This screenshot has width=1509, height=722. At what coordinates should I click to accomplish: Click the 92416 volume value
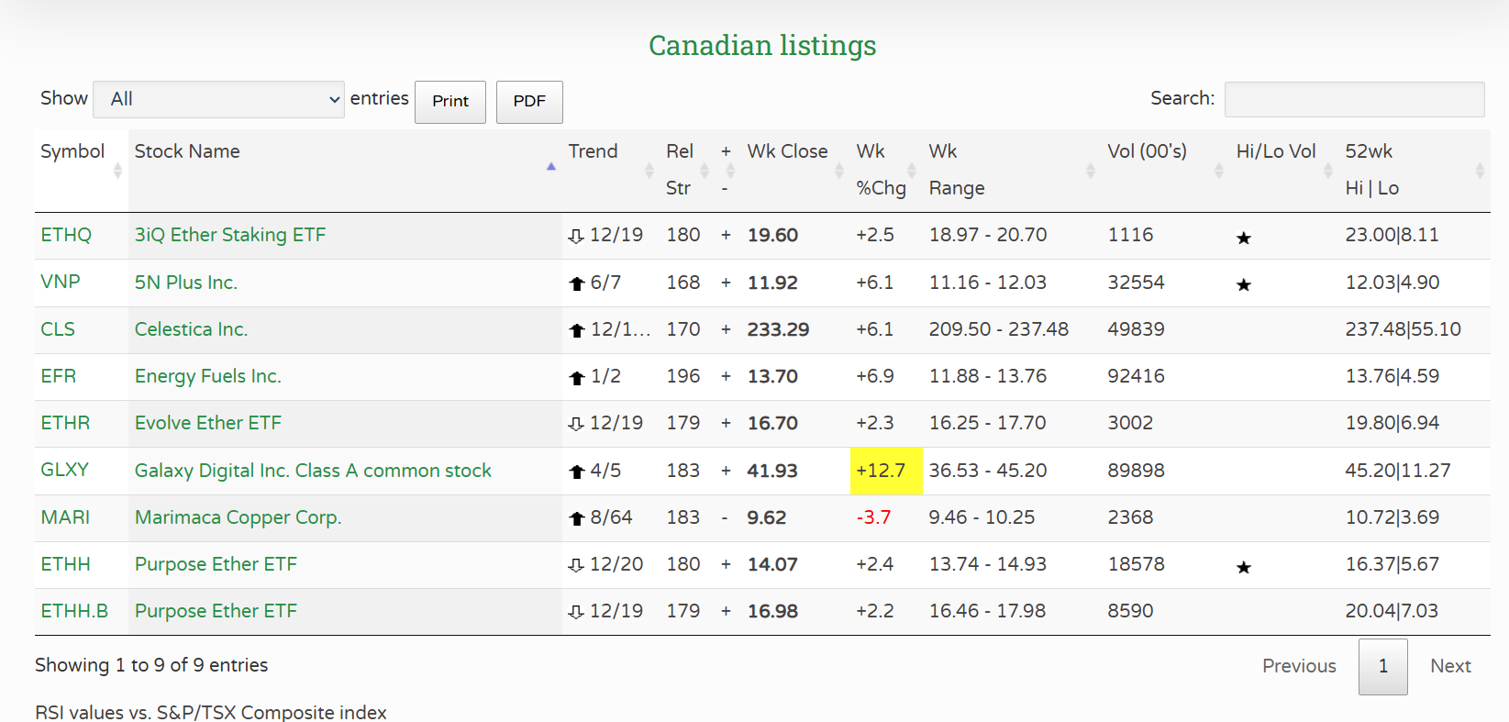pos(1136,376)
